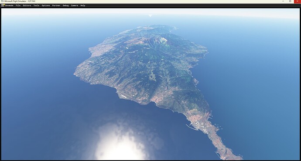Open the Help menu
The image size is (301, 161).
coord(83,6)
